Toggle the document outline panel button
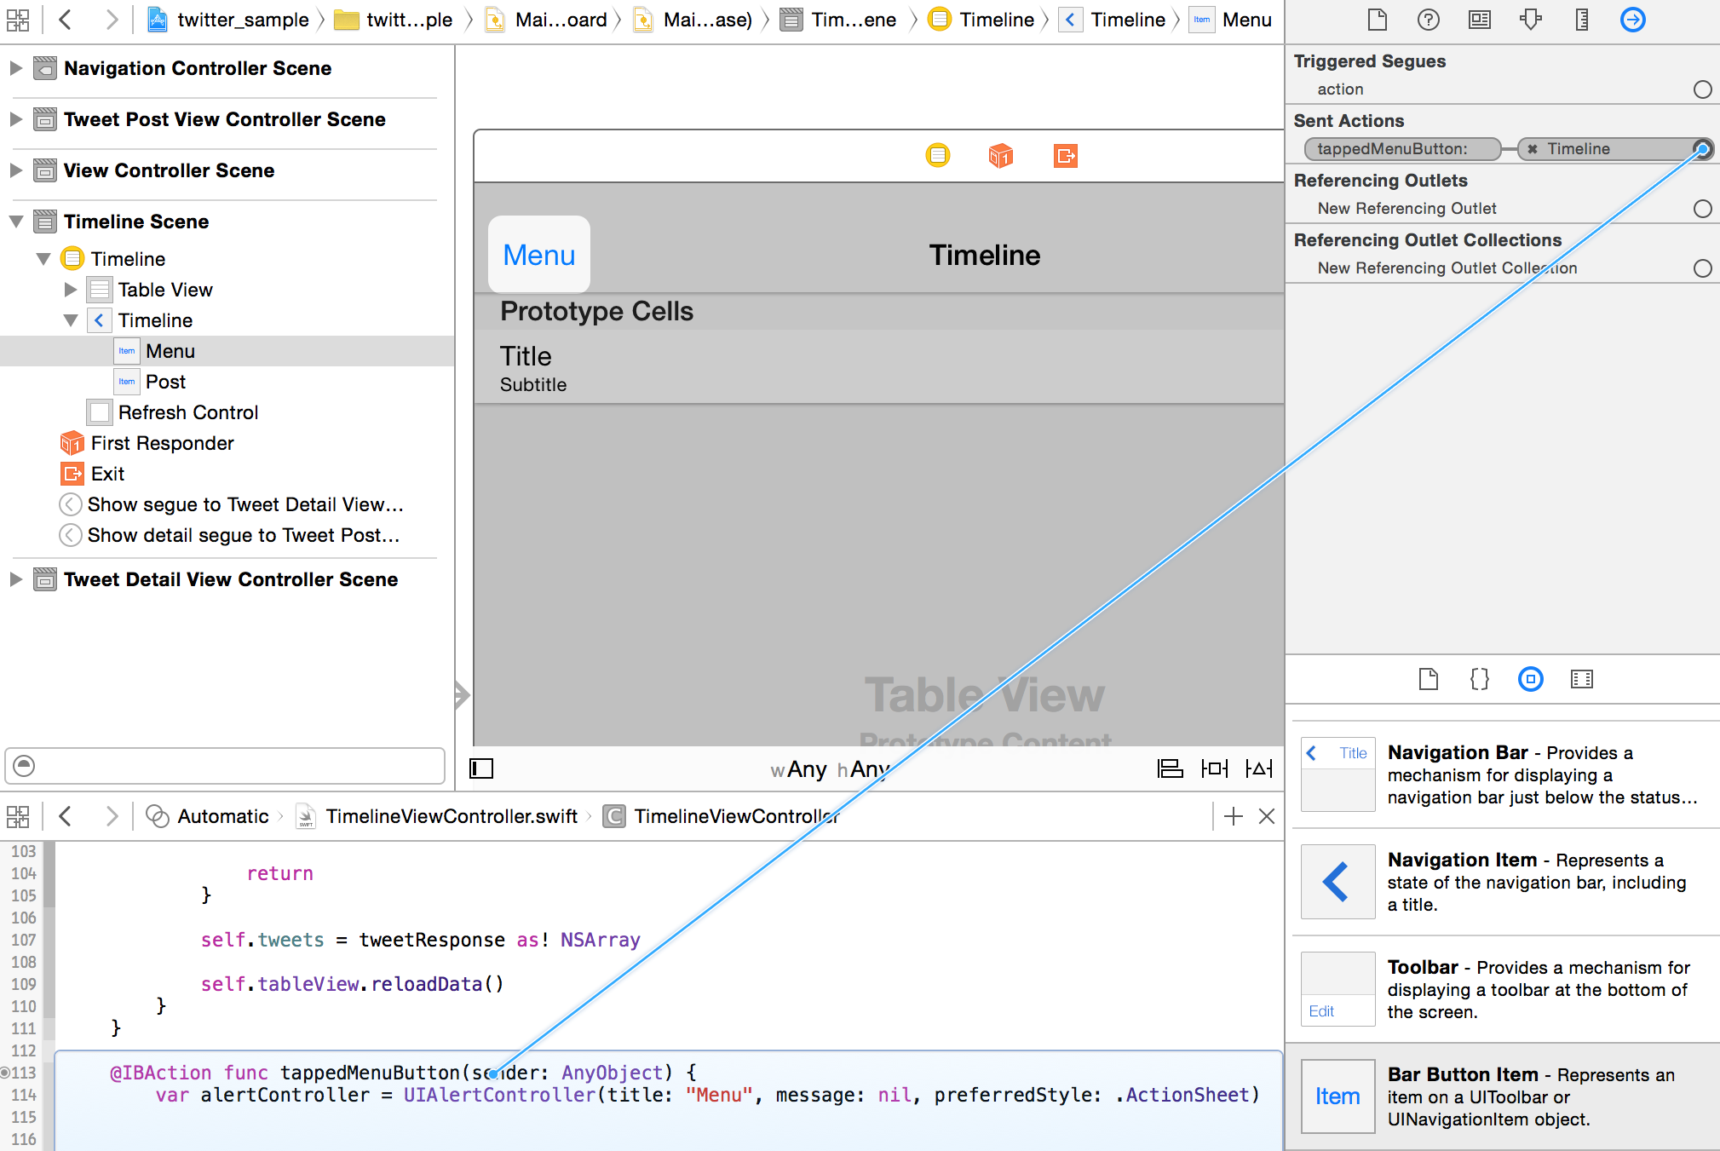The height and width of the screenshot is (1151, 1720). tap(481, 768)
